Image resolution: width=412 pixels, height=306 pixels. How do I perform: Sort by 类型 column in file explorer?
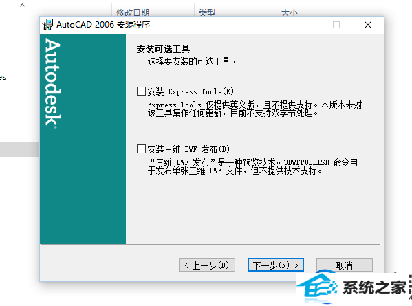point(207,12)
